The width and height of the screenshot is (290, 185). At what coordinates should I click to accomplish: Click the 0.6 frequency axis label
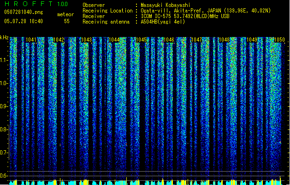click(x=4, y=176)
